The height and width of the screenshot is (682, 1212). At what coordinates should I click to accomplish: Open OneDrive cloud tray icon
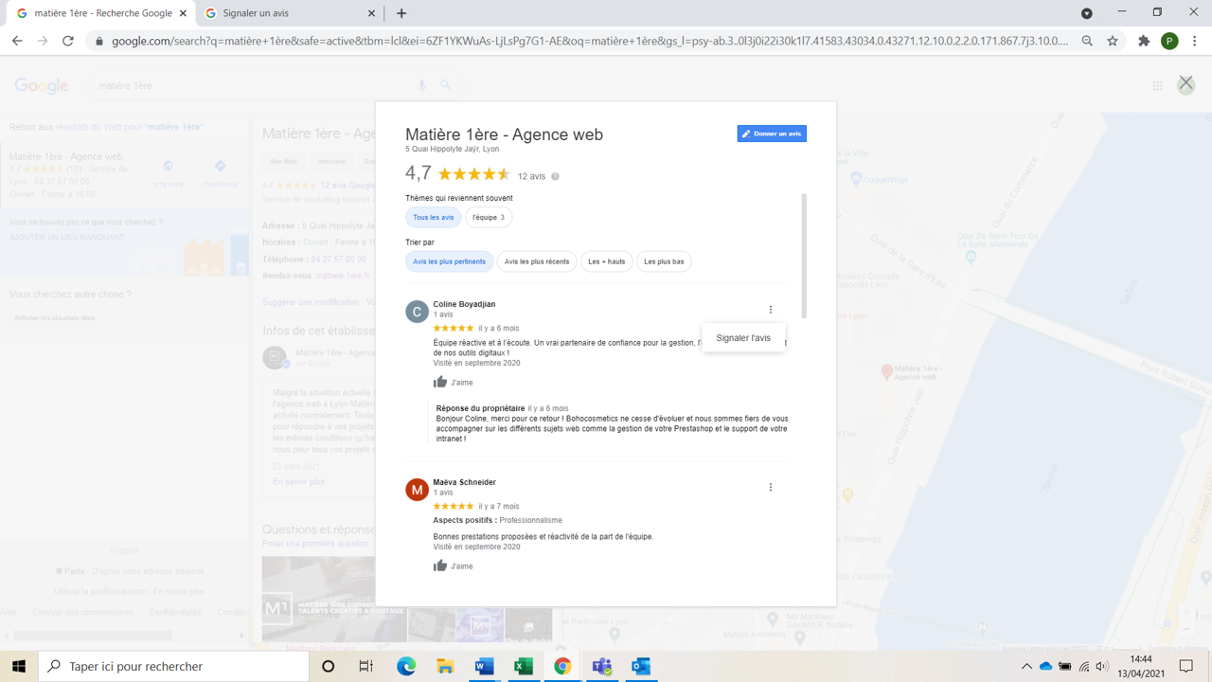tap(1045, 666)
